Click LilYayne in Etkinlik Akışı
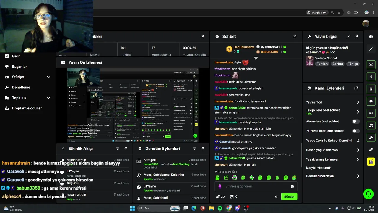This screenshot has height=213, width=378. coord(73,171)
